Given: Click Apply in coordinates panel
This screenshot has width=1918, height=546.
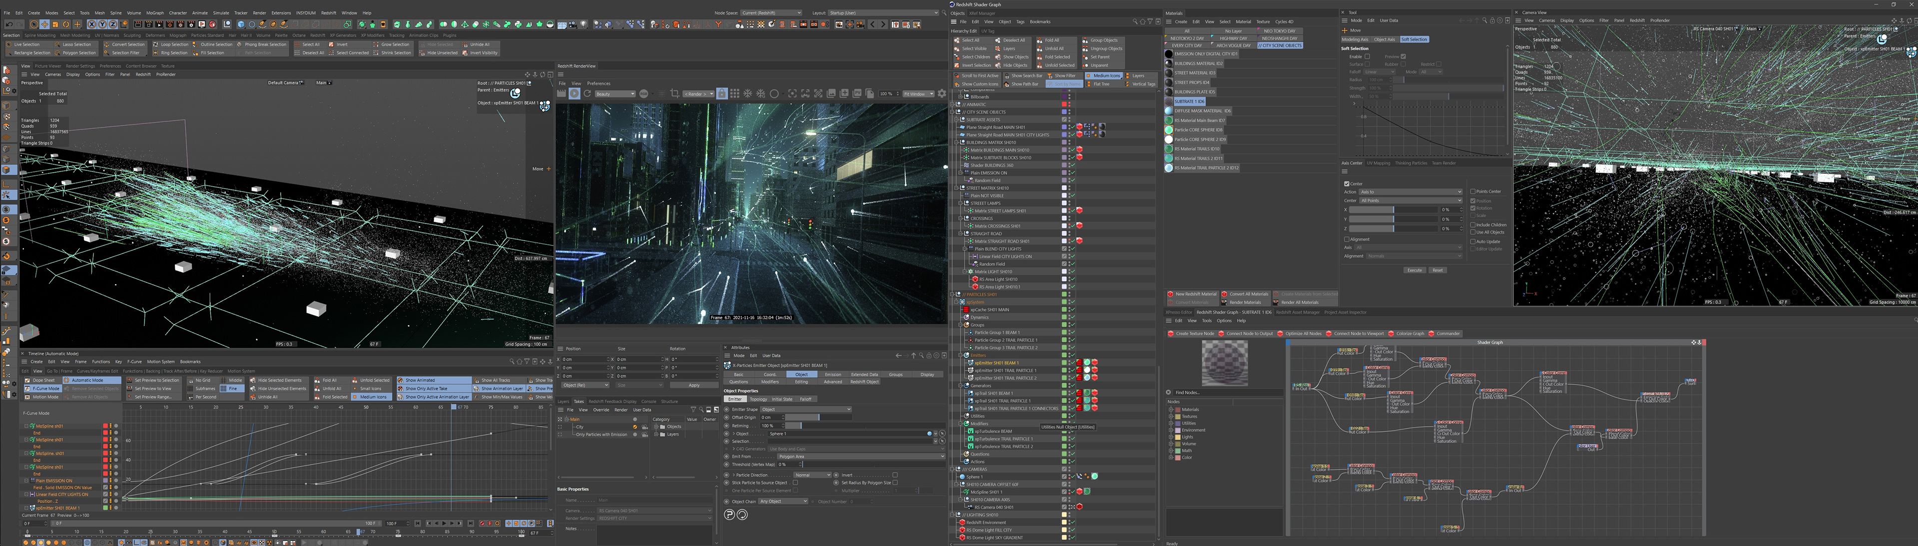Looking at the screenshot, I should [694, 385].
